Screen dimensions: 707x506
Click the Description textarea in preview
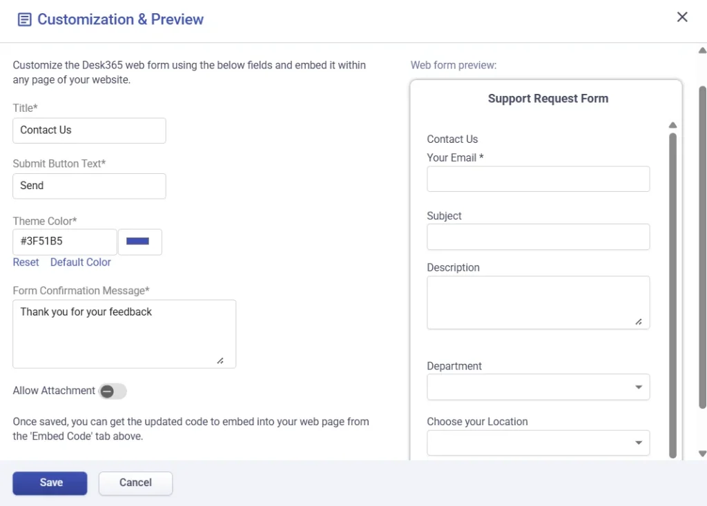click(x=538, y=302)
